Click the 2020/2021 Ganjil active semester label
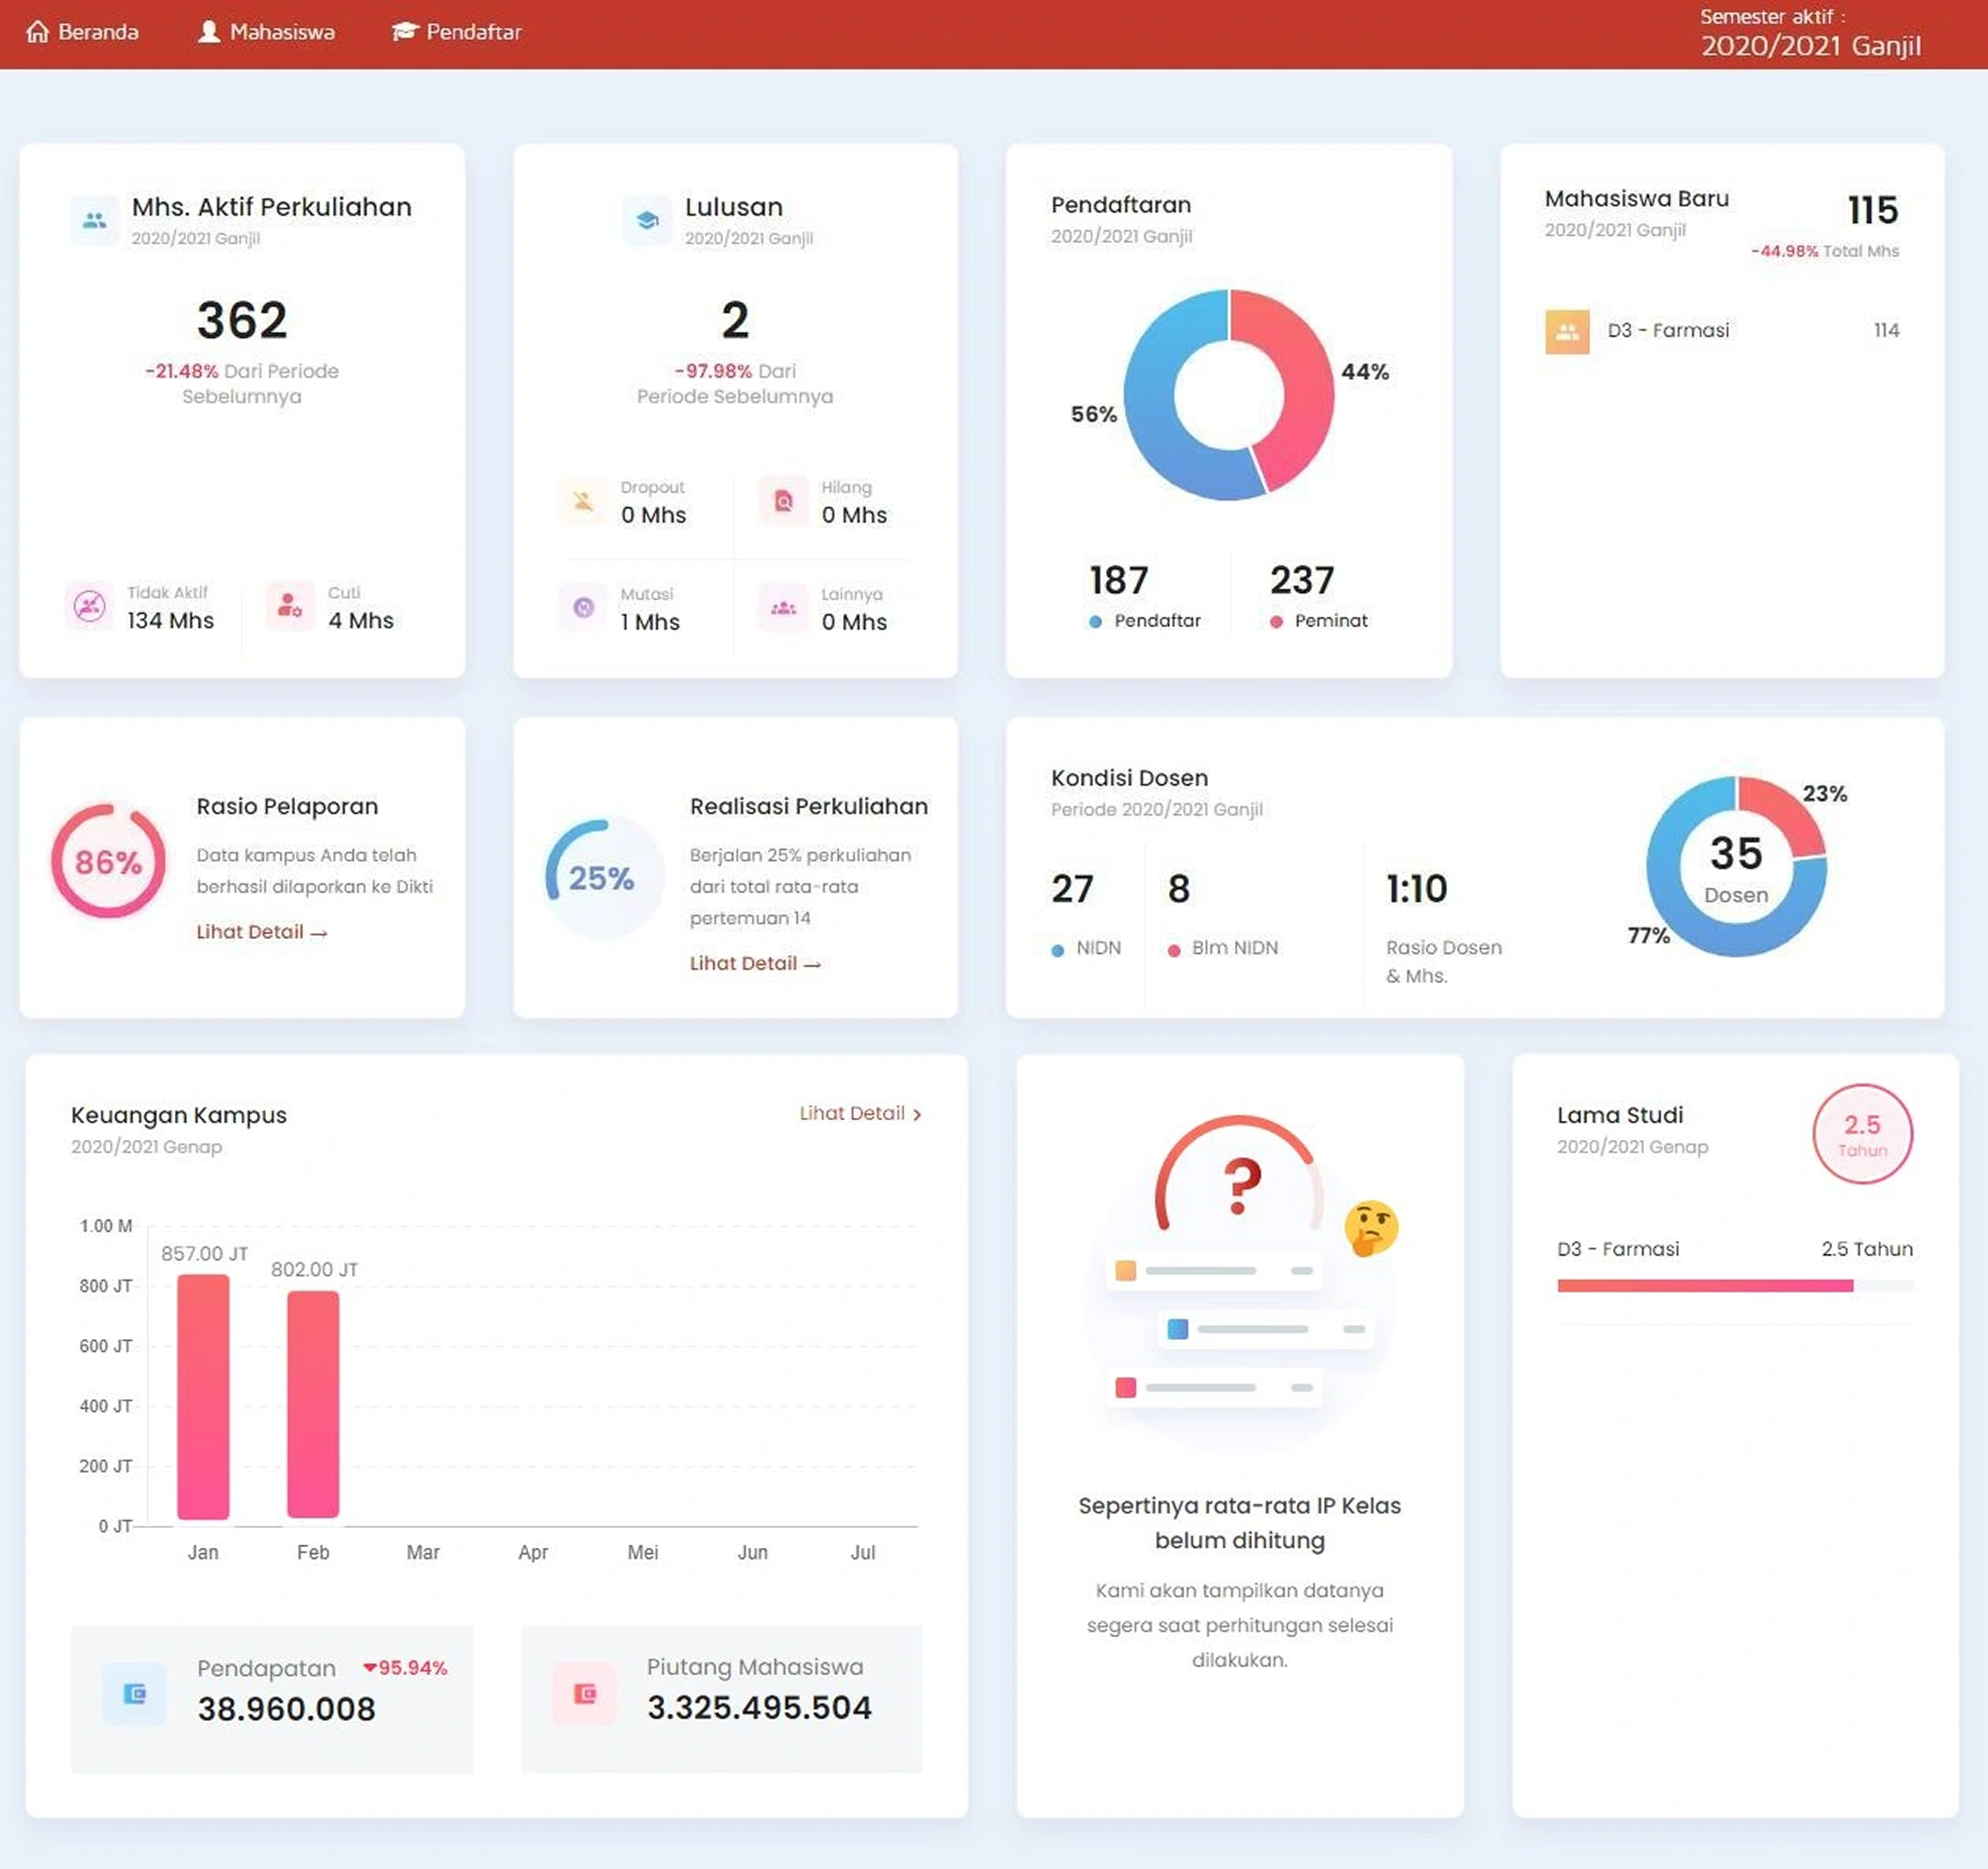1988x1869 pixels. tap(1811, 46)
